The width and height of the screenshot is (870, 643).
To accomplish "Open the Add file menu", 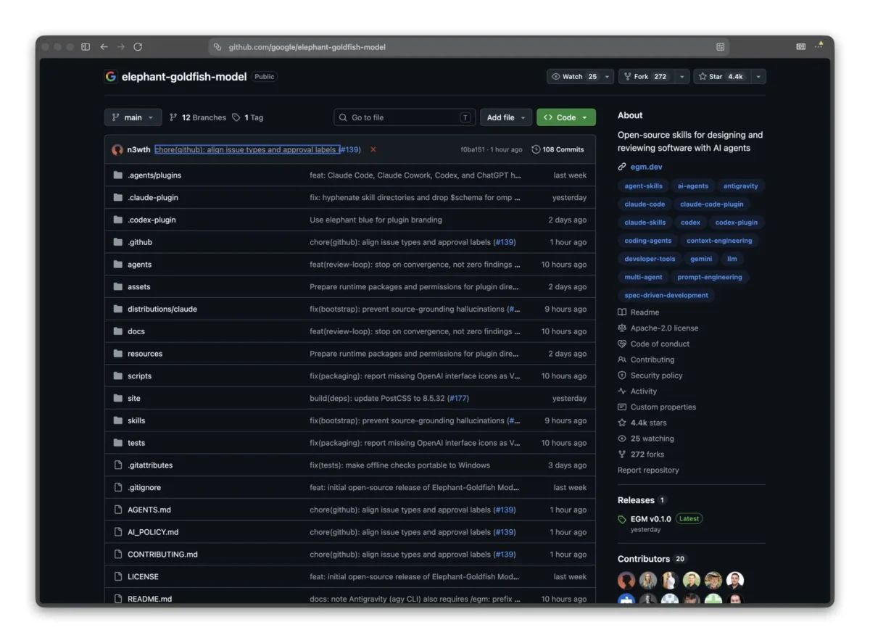I will click(x=506, y=117).
